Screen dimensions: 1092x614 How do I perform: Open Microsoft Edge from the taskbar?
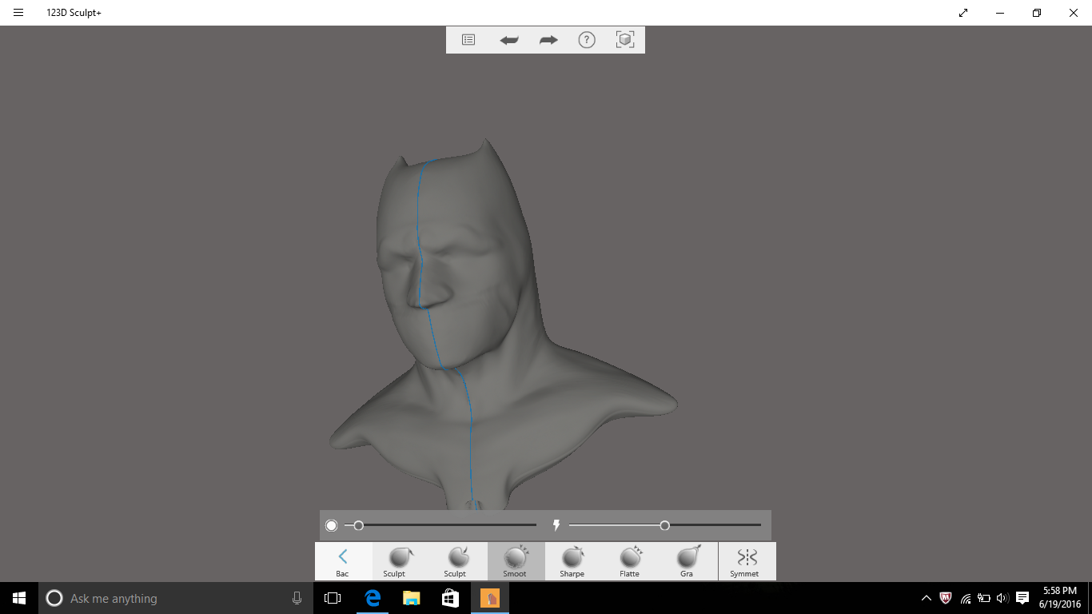372,598
